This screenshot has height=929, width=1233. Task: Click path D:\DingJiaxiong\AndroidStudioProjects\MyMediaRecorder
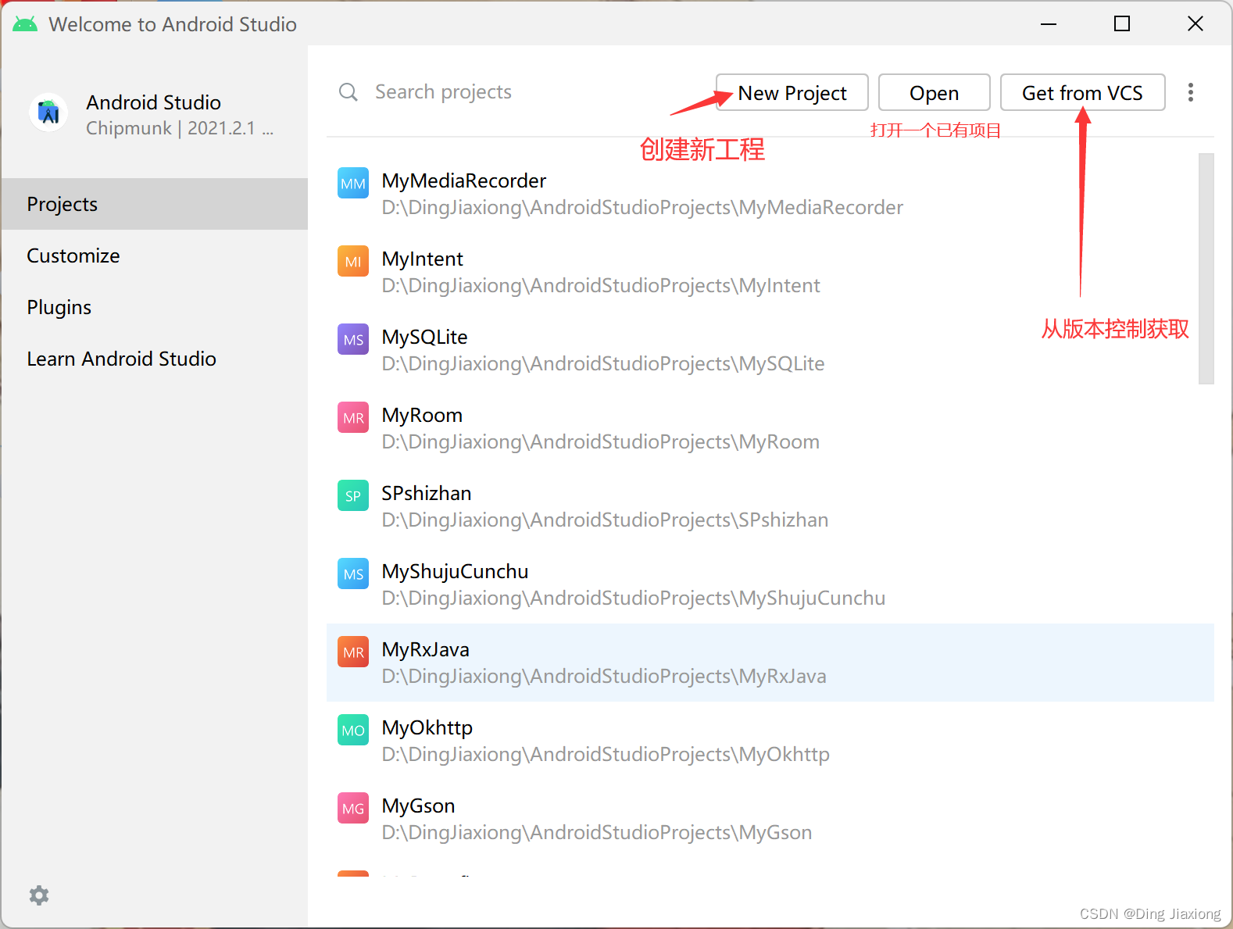click(642, 207)
